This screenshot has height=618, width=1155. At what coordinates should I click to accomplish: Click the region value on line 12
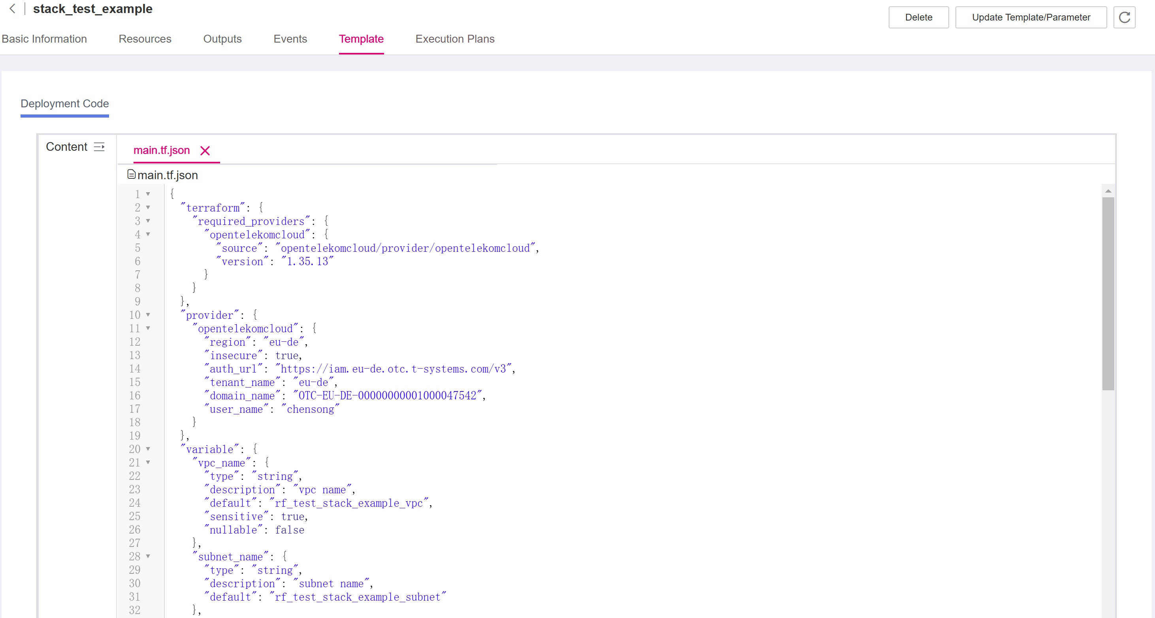(x=284, y=342)
